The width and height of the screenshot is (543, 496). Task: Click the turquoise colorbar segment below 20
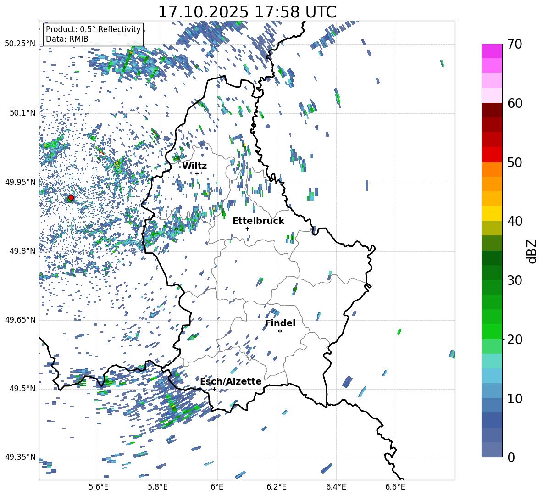[492, 361]
